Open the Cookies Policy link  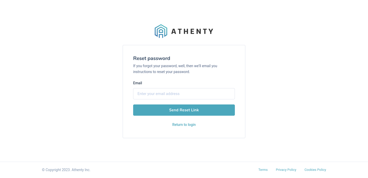[315, 170]
